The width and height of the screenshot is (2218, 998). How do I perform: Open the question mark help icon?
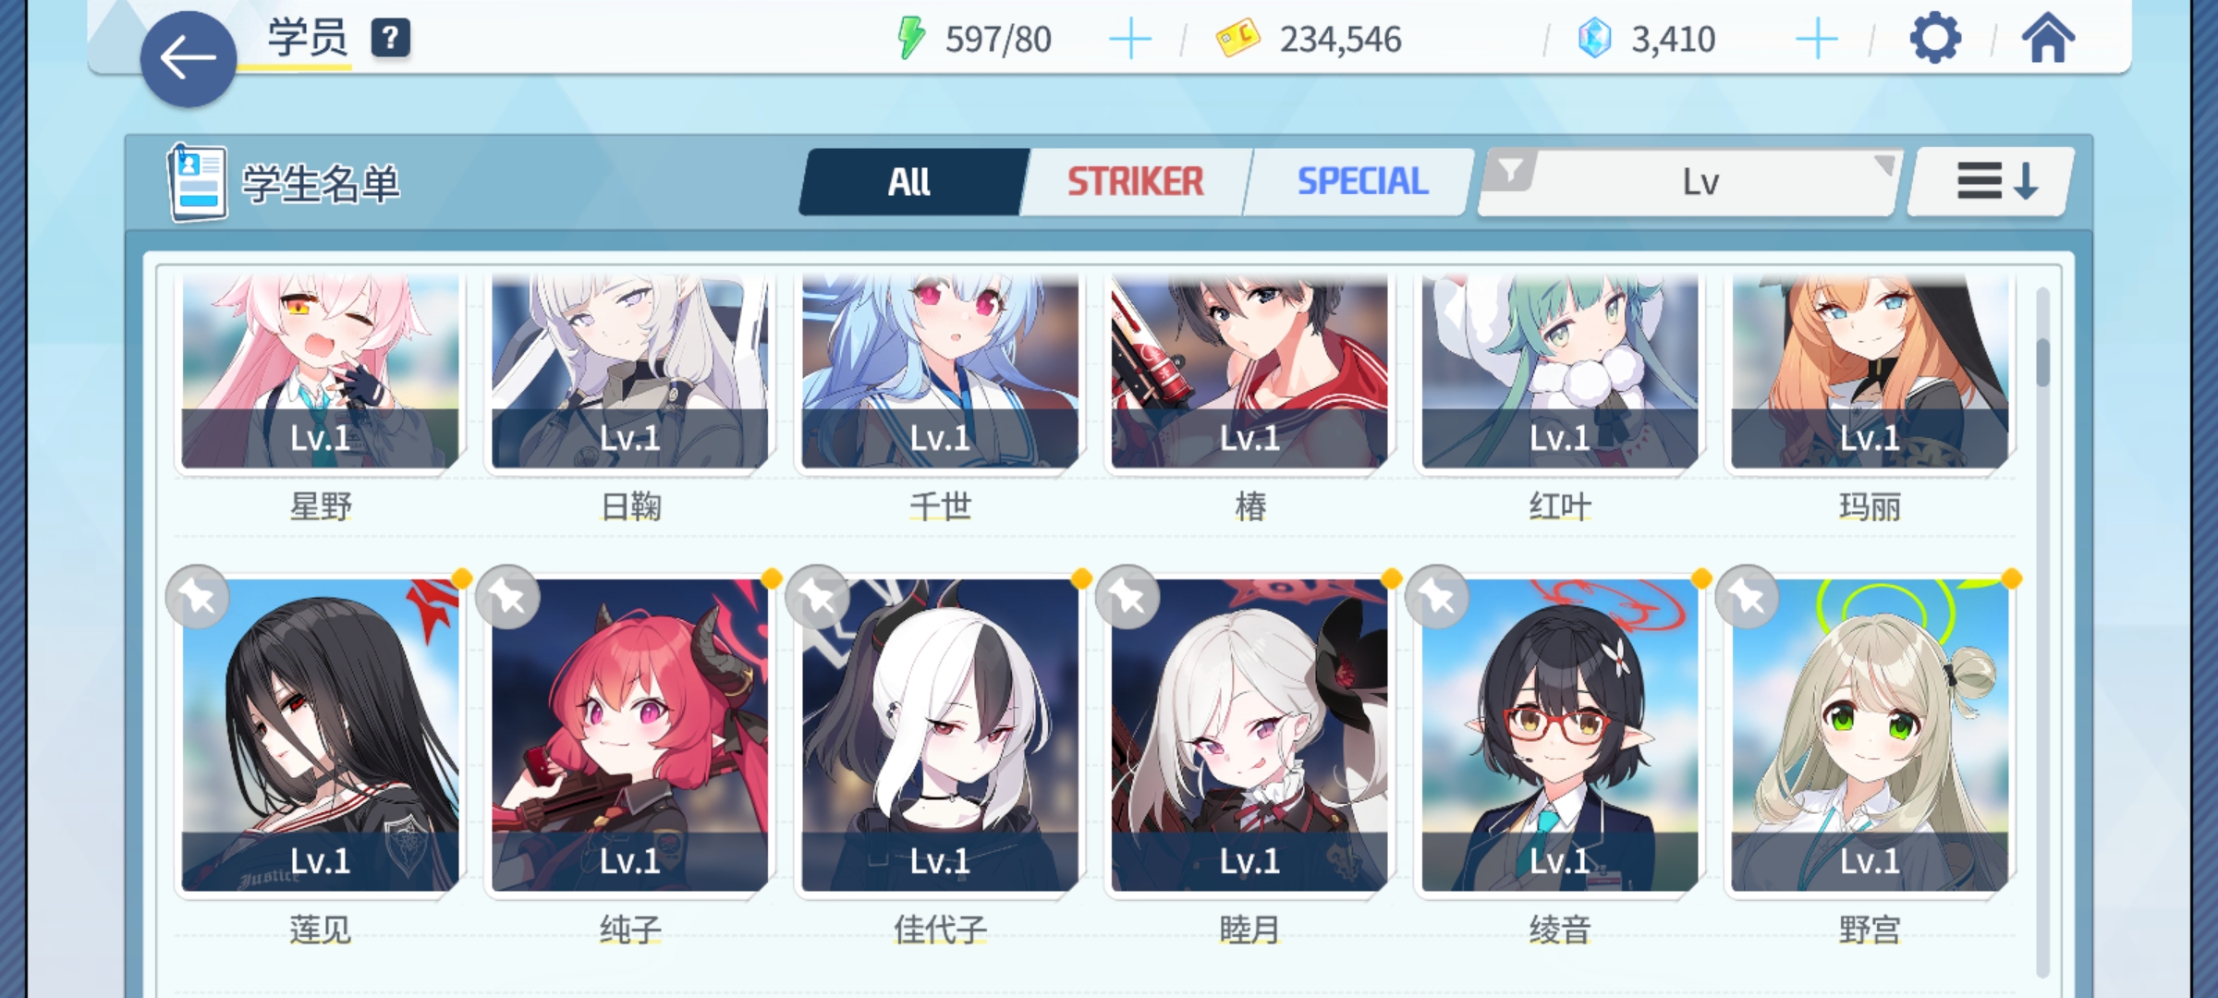coord(391,39)
